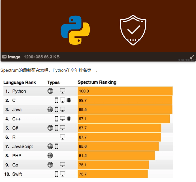Click the 81.2 score value
This screenshot has width=196, height=182.
click(x=83, y=156)
